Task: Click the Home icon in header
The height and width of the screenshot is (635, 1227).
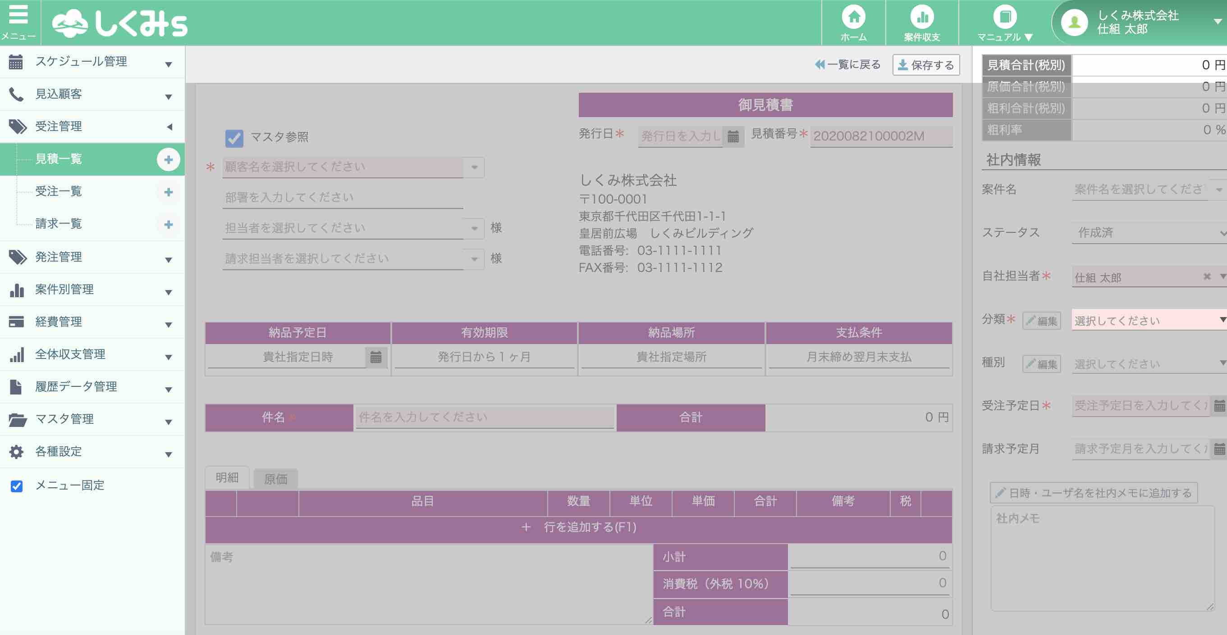Action: coord(853,18)
